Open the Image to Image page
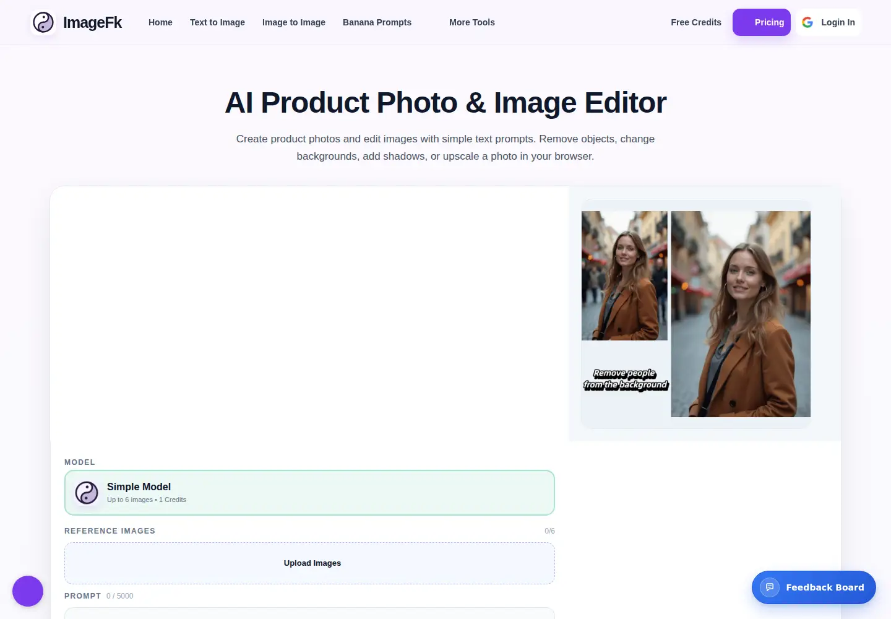Screen dimensions: 891x619 tap(294, 22)
